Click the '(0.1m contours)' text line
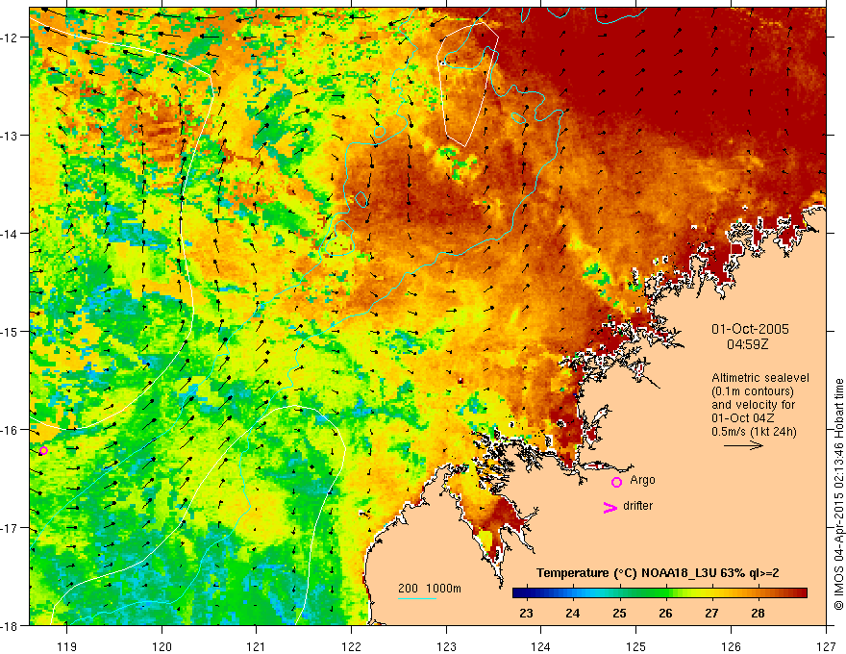This screenshot has width=846, height=654. coord(753,391)
